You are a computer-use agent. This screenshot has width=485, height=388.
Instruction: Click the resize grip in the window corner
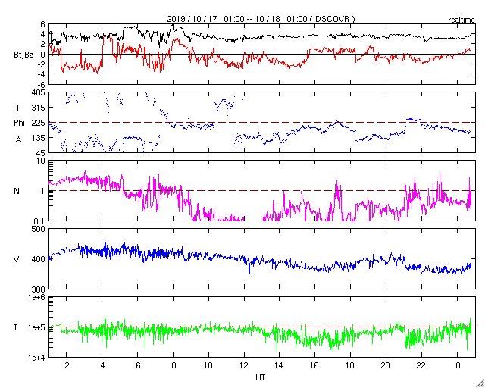pos(480,383)
